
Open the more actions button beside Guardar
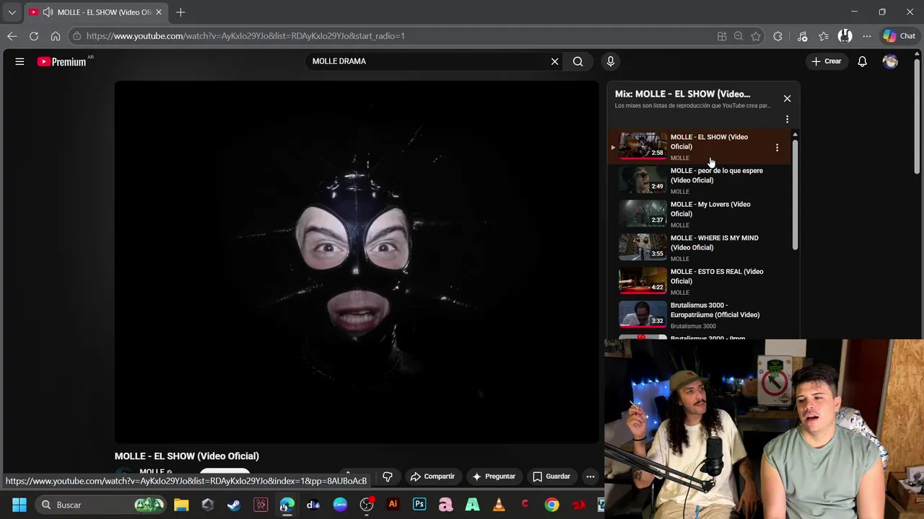[590, 476]
